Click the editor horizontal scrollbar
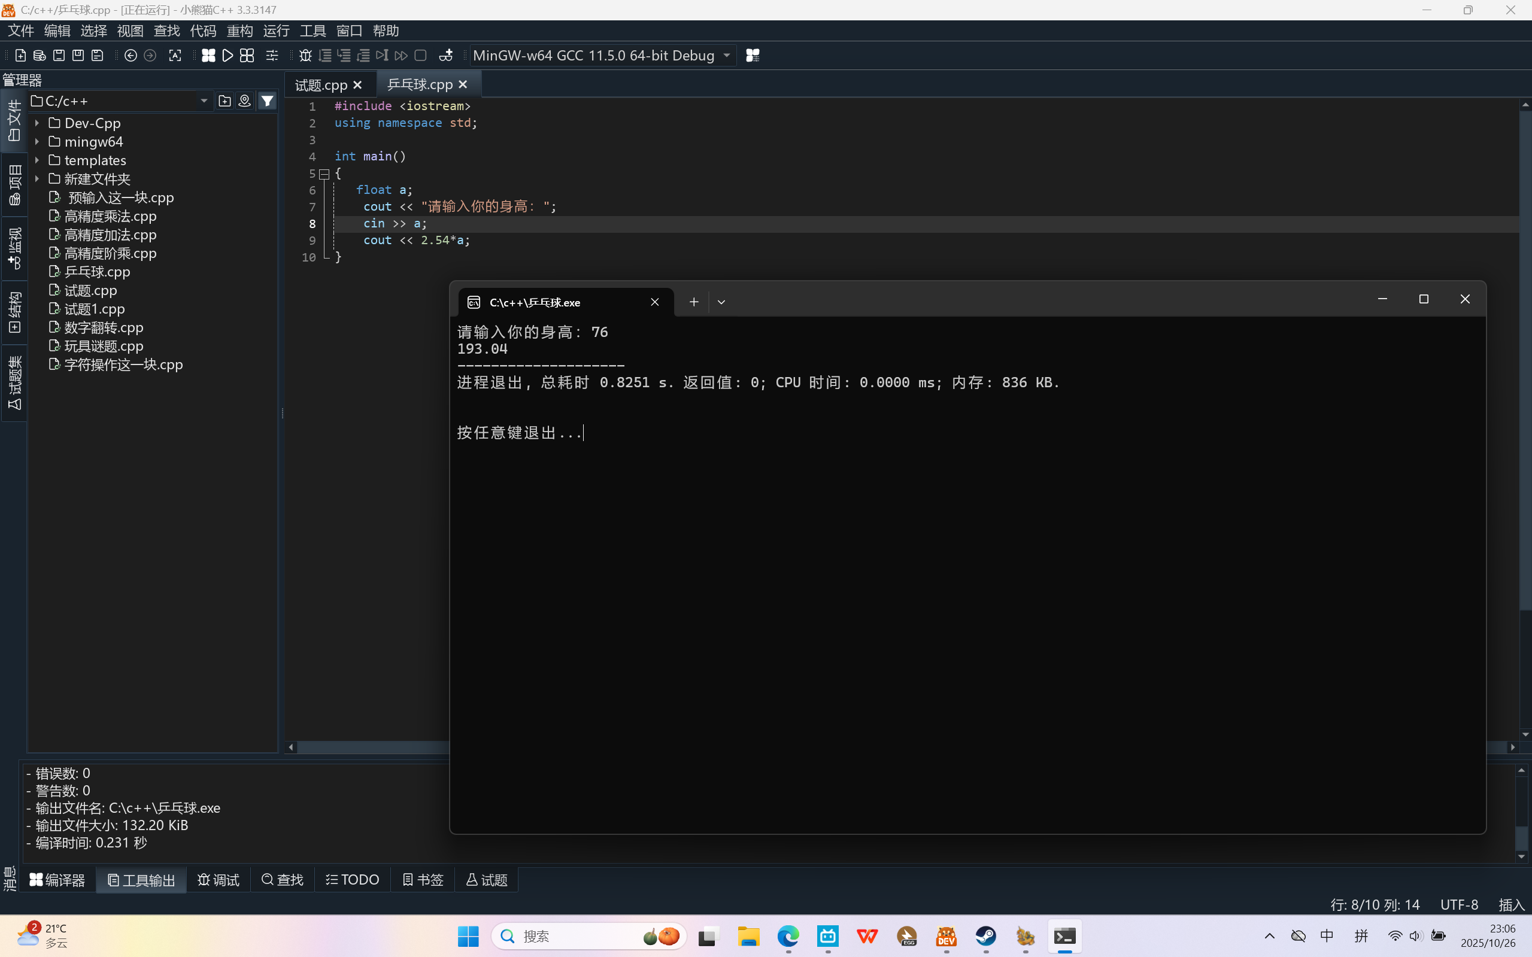Image resolution: width=1532 pixels, height=957 pixels. pyautogui.click(x=372, y=747)
